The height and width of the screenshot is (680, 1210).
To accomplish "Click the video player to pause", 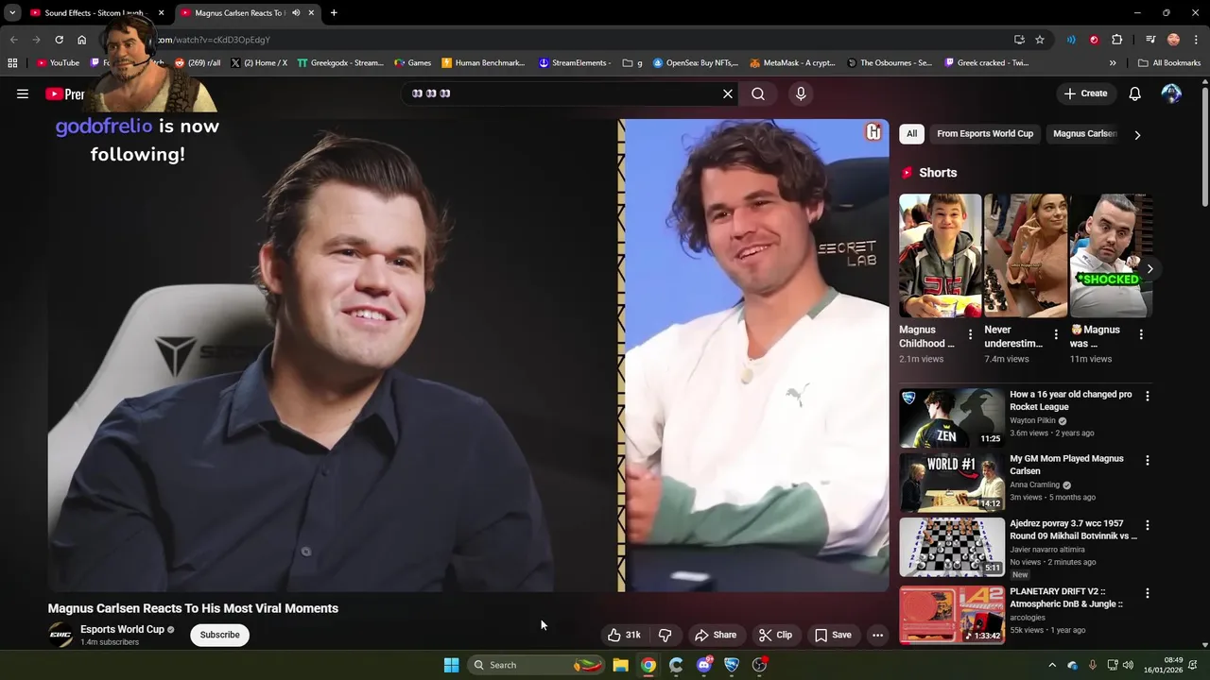I will click(468, 355).
